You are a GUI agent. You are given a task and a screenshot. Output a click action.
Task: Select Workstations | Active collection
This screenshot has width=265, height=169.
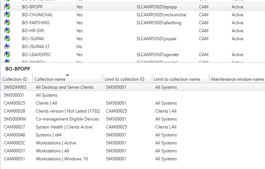pos(56,143)
